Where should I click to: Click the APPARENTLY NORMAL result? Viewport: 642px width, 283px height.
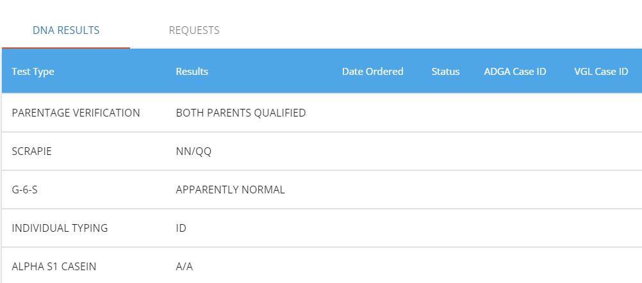point(230,190)
